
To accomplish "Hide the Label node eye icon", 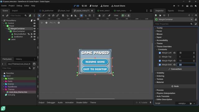I will pos(35,40).
